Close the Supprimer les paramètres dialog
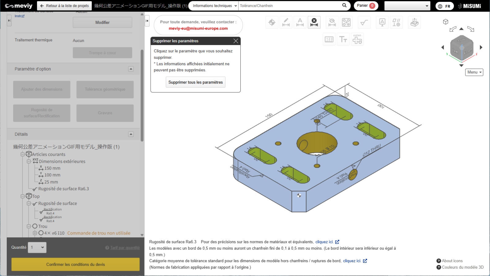Image resolution: width=490 pixels, height=276 pixels. pyautogui.click(x=236, y=41)
